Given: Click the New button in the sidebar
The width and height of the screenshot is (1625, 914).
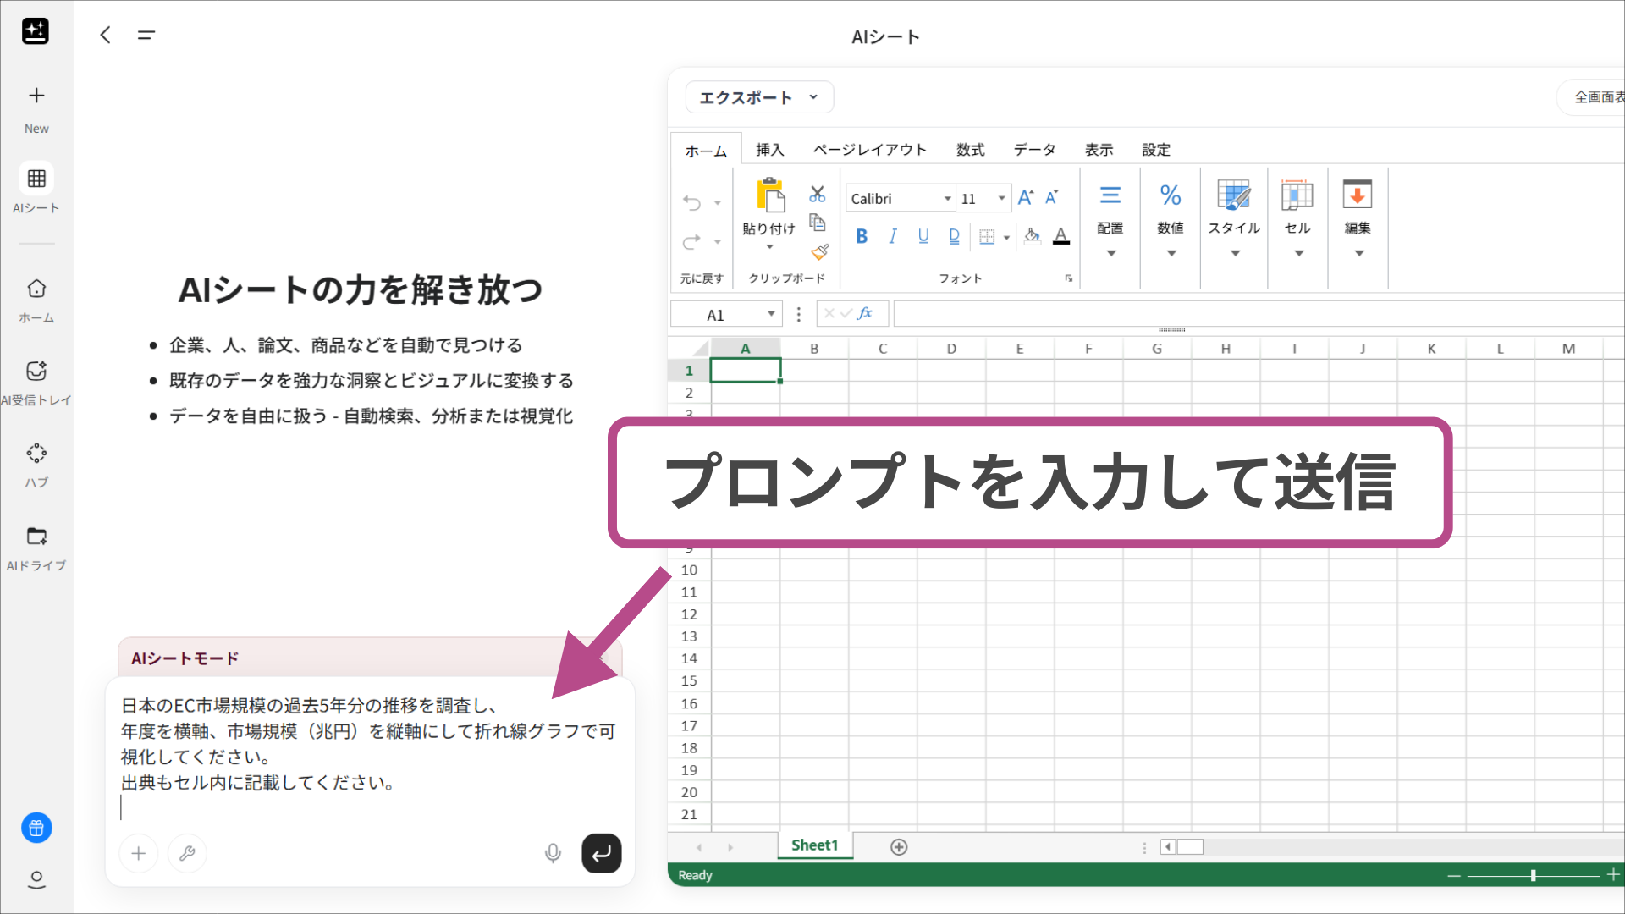Looking at the screenshot, I should [36, 96].
